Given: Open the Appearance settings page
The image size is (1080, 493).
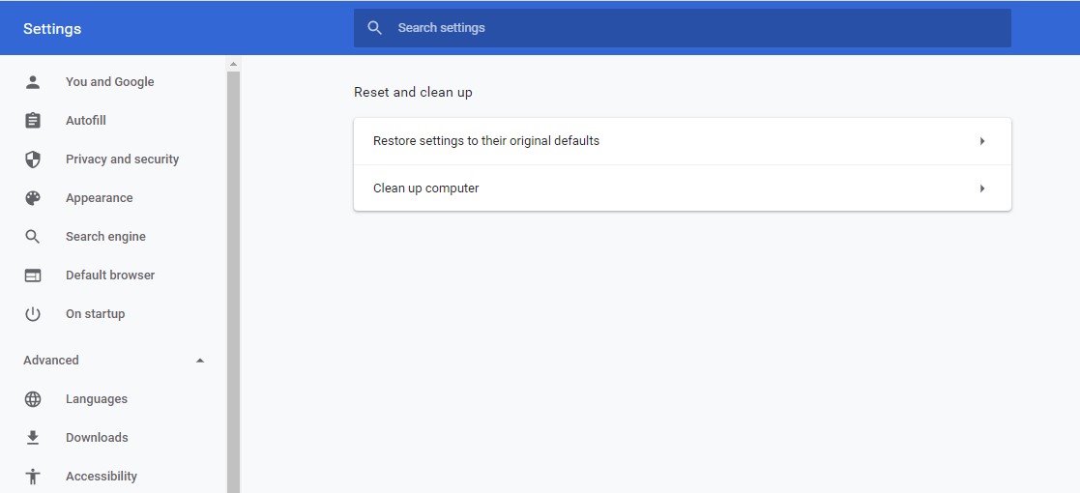Looking at the screenshot, I should point(99,198).
